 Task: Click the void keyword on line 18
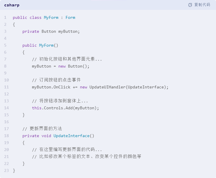click(x=46, y=136)
